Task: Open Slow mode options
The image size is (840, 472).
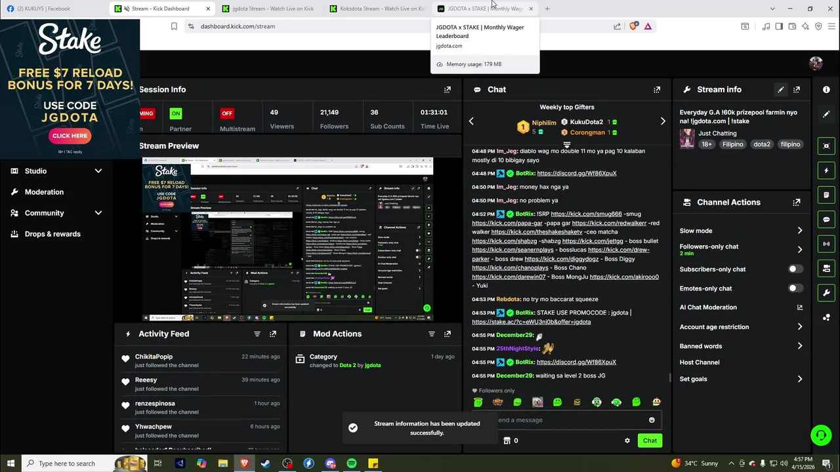Action: point(742,231)
